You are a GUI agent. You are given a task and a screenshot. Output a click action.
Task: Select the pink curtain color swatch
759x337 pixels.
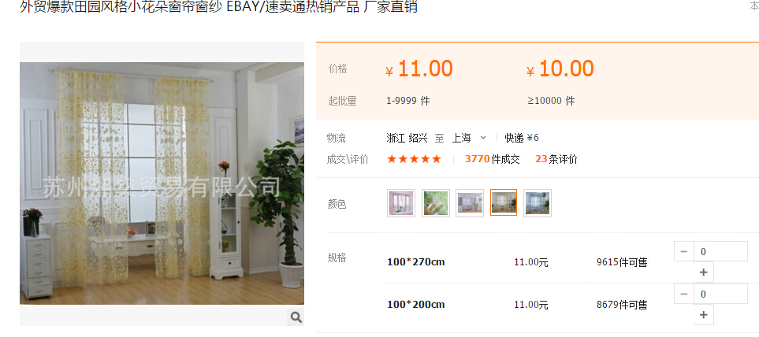401,203
